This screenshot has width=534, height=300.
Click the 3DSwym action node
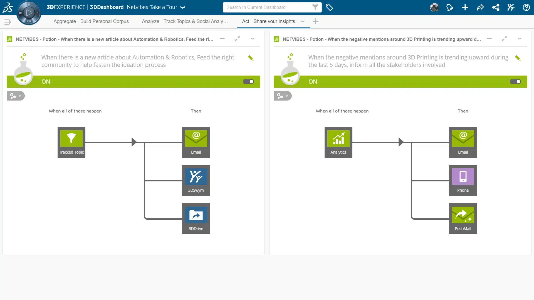(x=196, y=180)
